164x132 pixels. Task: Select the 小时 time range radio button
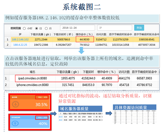(x=24, y=28)
